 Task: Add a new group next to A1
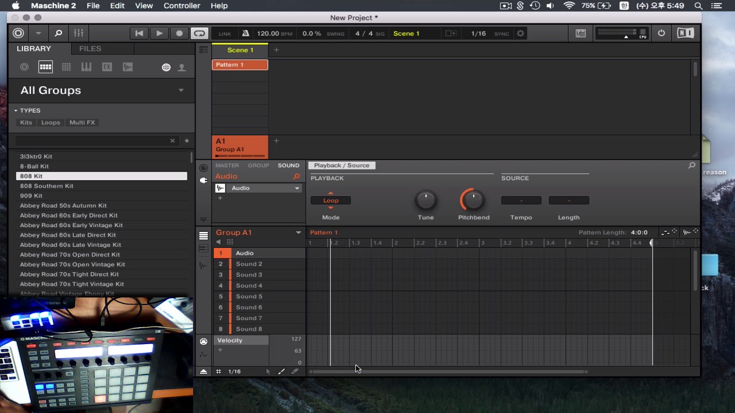click(276, 141)
